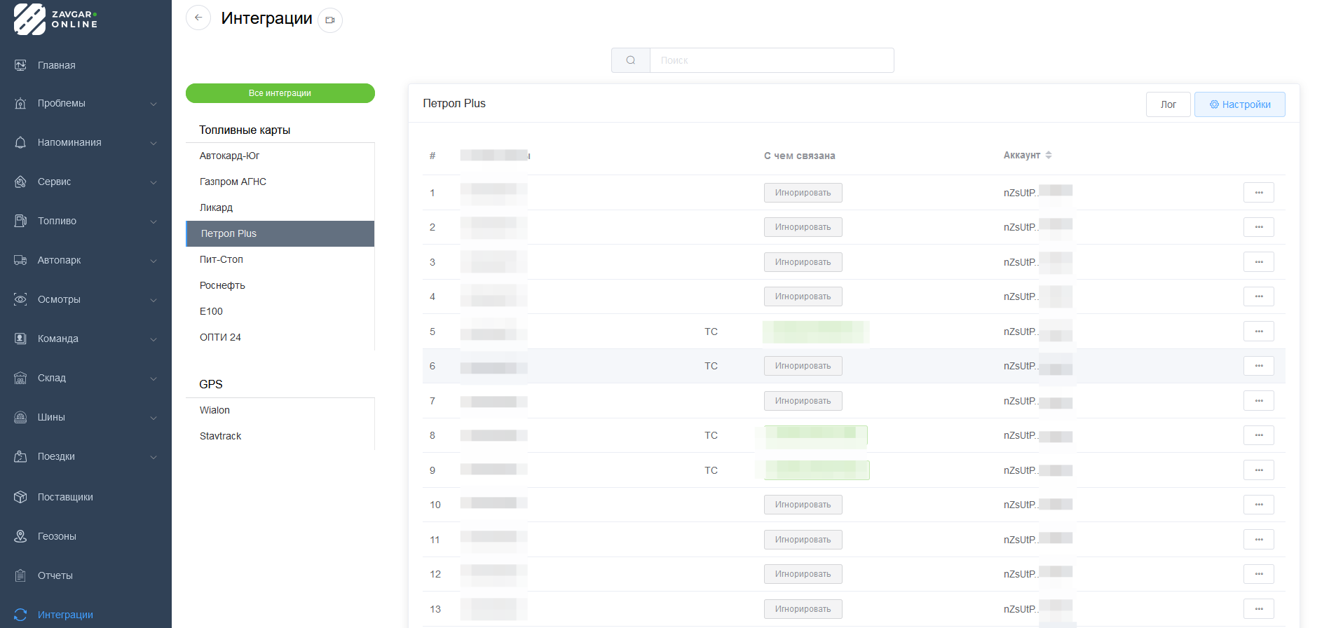The width and height of the screenshot is (1329, 628).
Task: Click Игнорировать in row 1
Action: pos(803,193)
